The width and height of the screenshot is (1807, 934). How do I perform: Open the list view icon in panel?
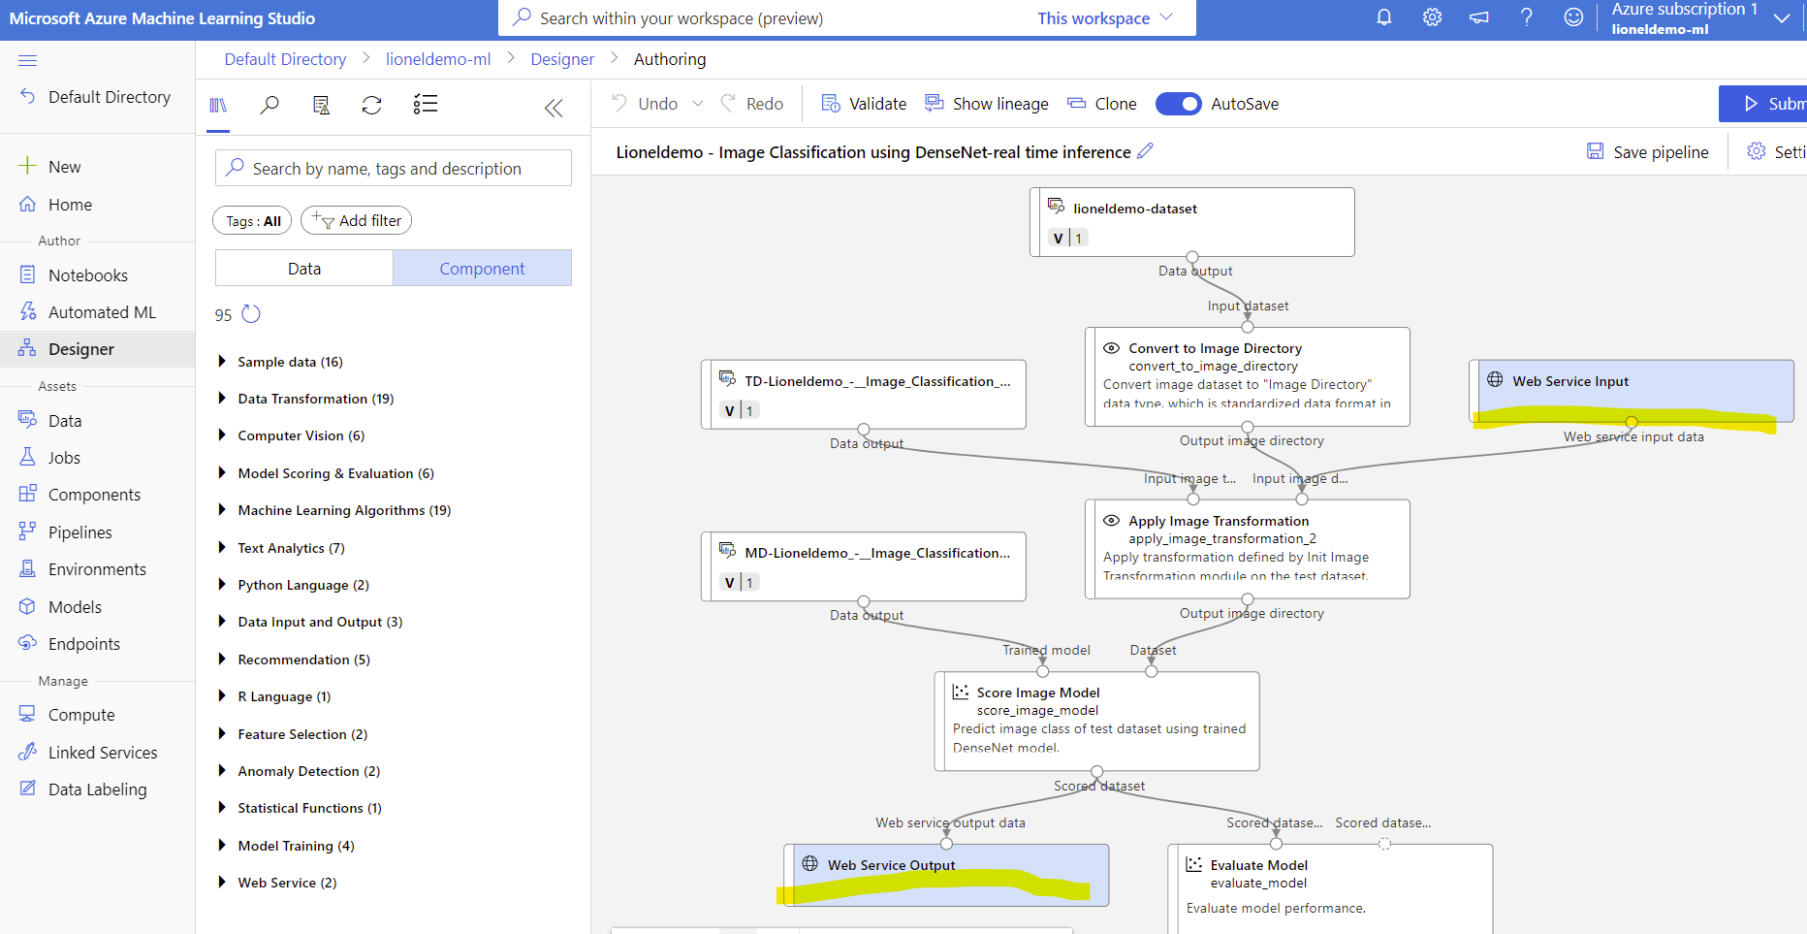pyautogui.click(x=426, y=104)
